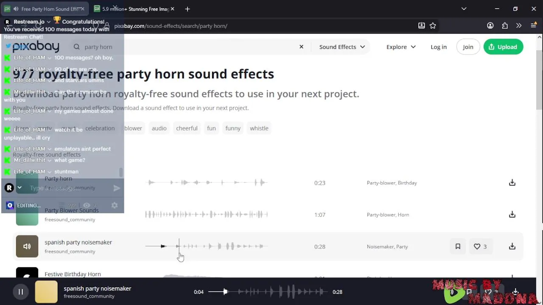The image size is (543, 305).
Task: Seek in the bottom player progress bar
Action: [x=267, y=291]
